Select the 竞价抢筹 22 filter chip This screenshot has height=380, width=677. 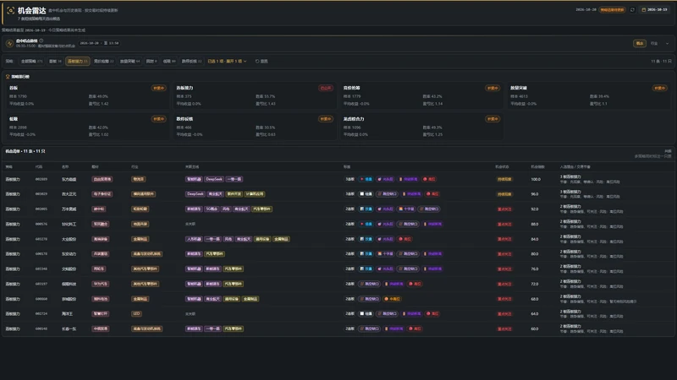(104, 61)
